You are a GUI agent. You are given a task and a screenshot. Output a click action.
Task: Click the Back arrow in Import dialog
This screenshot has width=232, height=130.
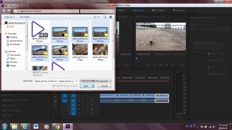pos(4,11)
